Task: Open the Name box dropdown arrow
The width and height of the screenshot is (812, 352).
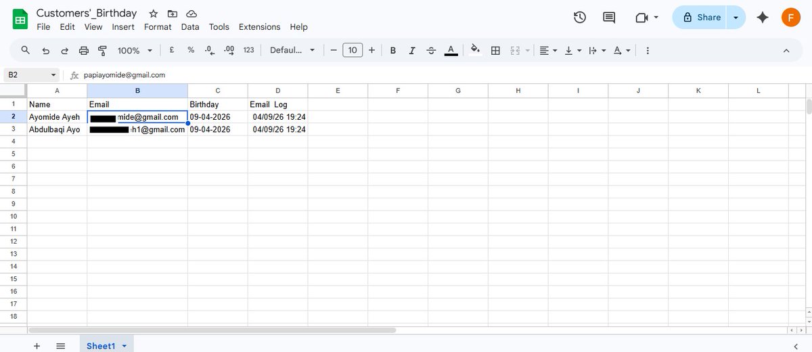Action: click(53, 75)
